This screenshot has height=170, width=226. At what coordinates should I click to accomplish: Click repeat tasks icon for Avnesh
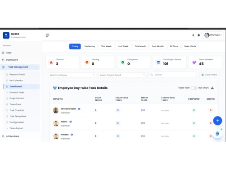click(142, 136)
